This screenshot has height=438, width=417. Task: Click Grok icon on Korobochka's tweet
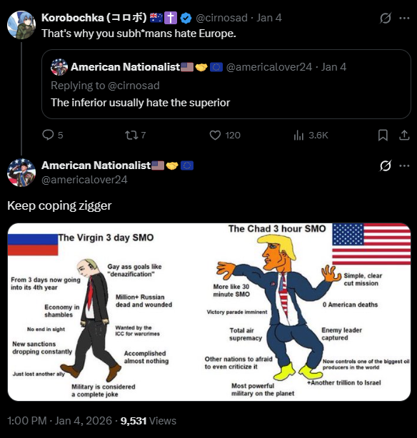tap(385, 18)
